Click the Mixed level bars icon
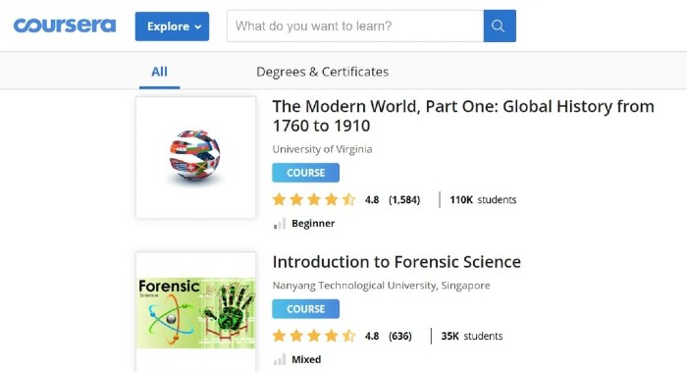The width and height of the screenshot is (687, 372). [280, 360]
